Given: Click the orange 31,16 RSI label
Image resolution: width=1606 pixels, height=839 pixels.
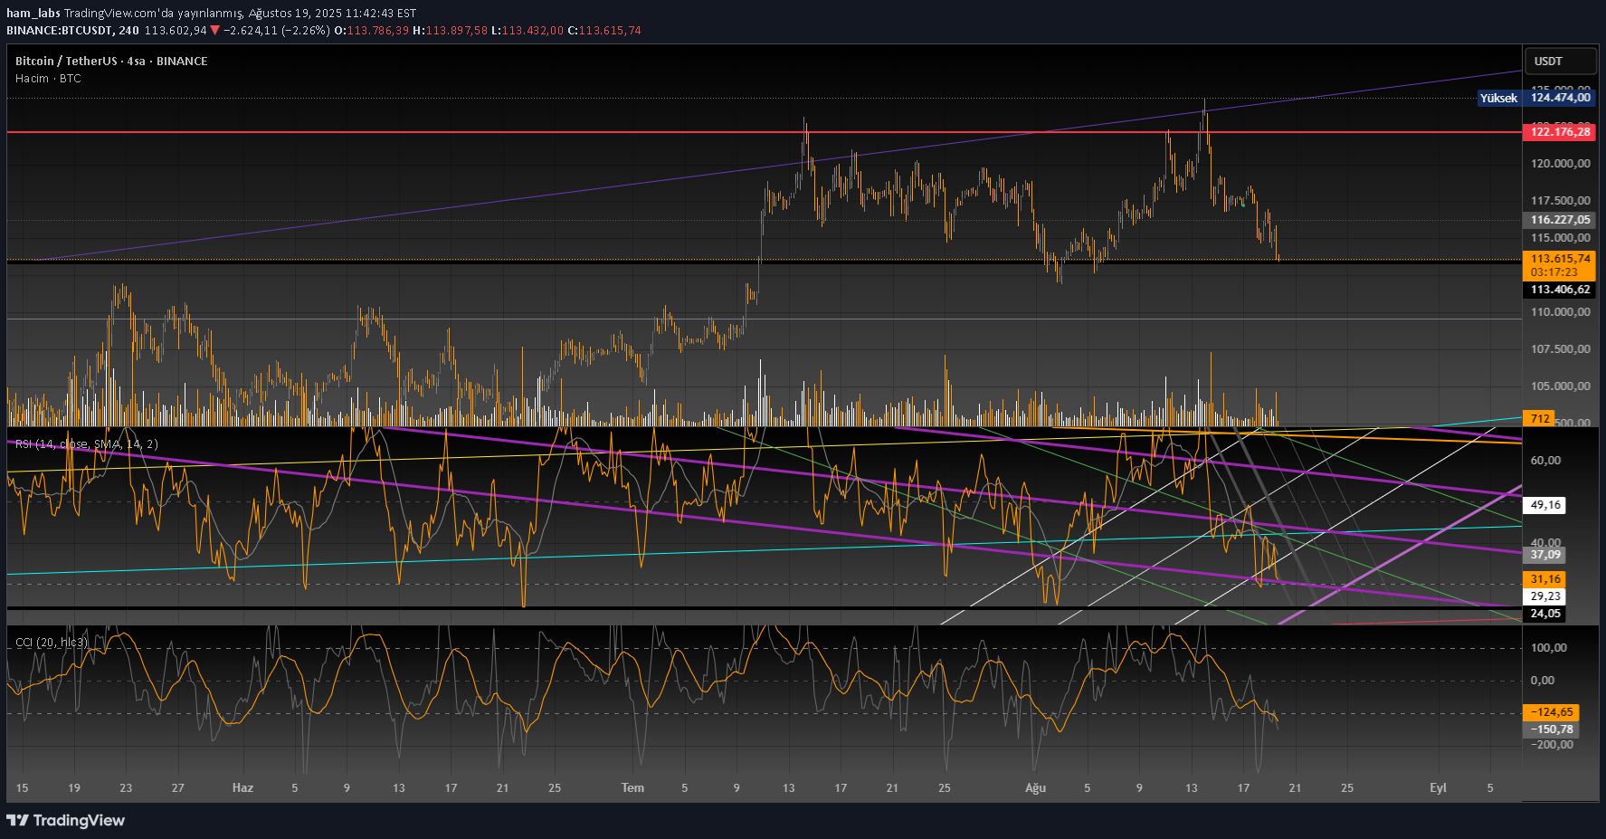Looking at the screenshot, I should [1545, 579].
